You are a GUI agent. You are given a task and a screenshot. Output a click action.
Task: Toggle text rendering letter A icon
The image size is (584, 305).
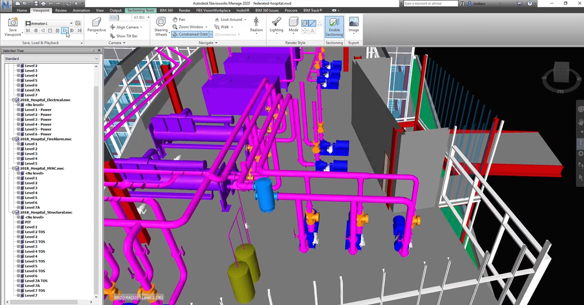(x=312, y=31)
